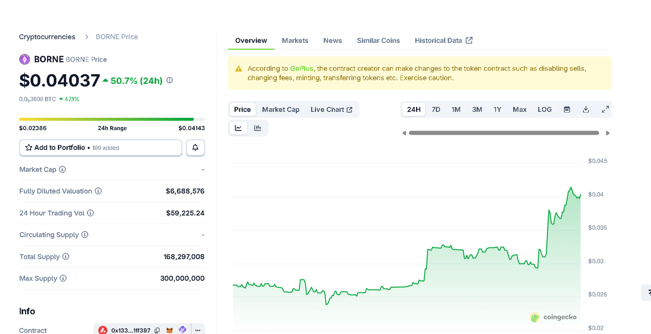Click the chart range scrollbar handle
Image resolution: width=651 pixels, height=334 pixels.
pyautogui.click(x=504, y=133)
